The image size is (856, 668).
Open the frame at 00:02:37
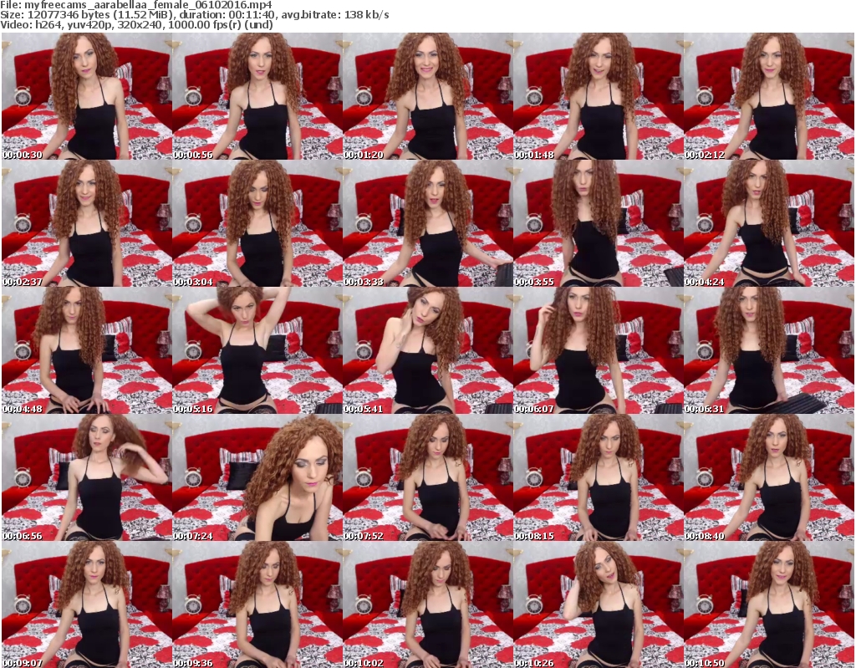pos(86,223)
